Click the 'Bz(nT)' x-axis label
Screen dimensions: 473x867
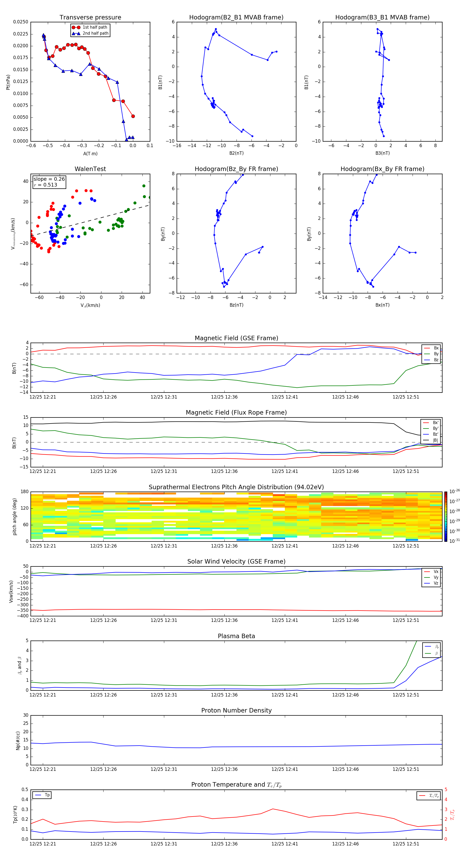pyautogui.click(x=236, y=305)
